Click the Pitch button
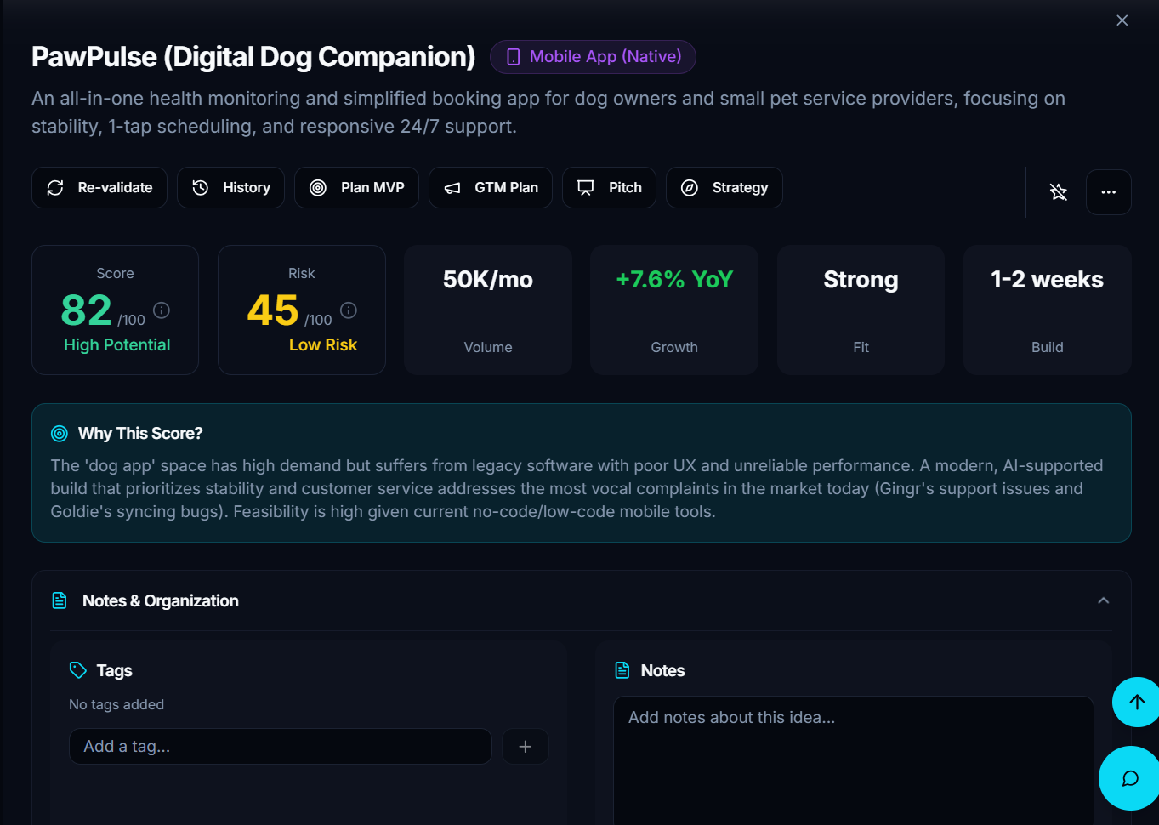 609,188
